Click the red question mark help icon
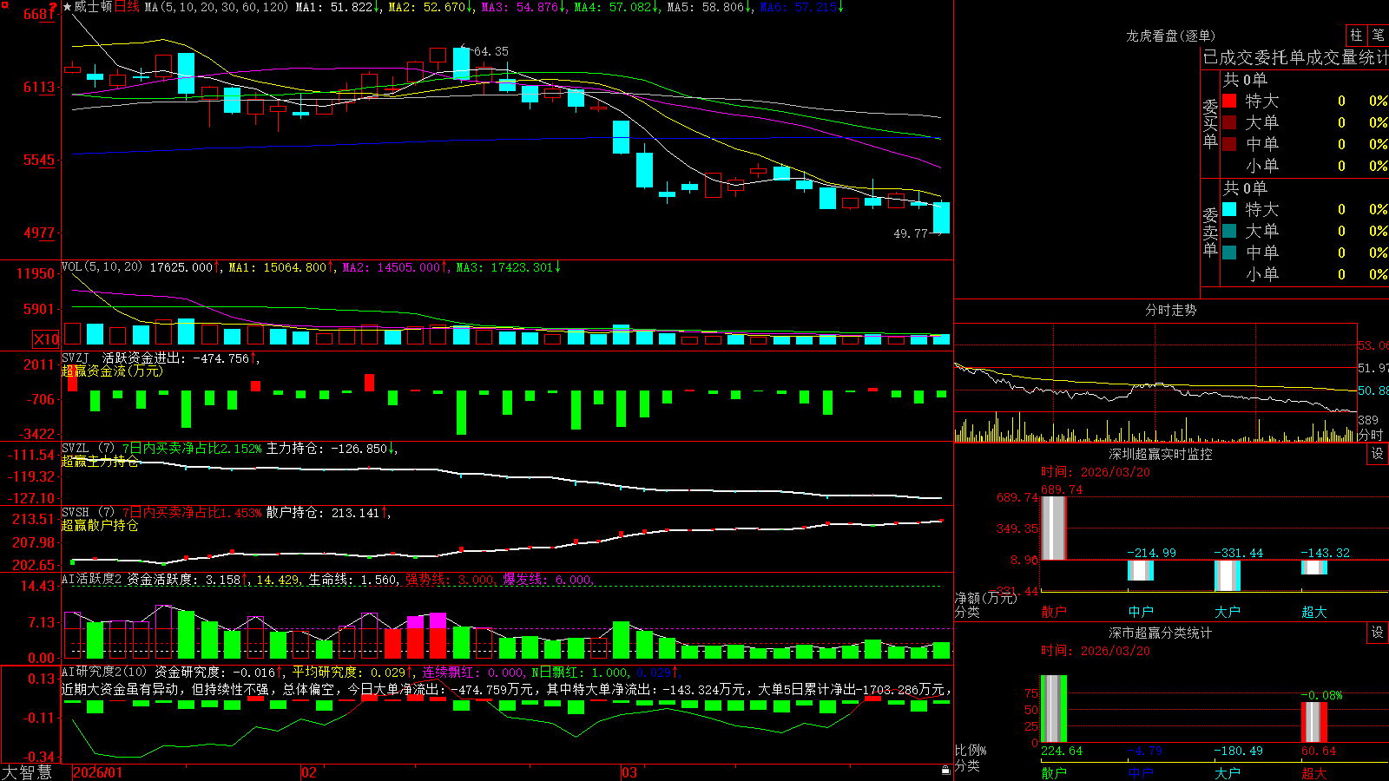 (x=53, y=8)
